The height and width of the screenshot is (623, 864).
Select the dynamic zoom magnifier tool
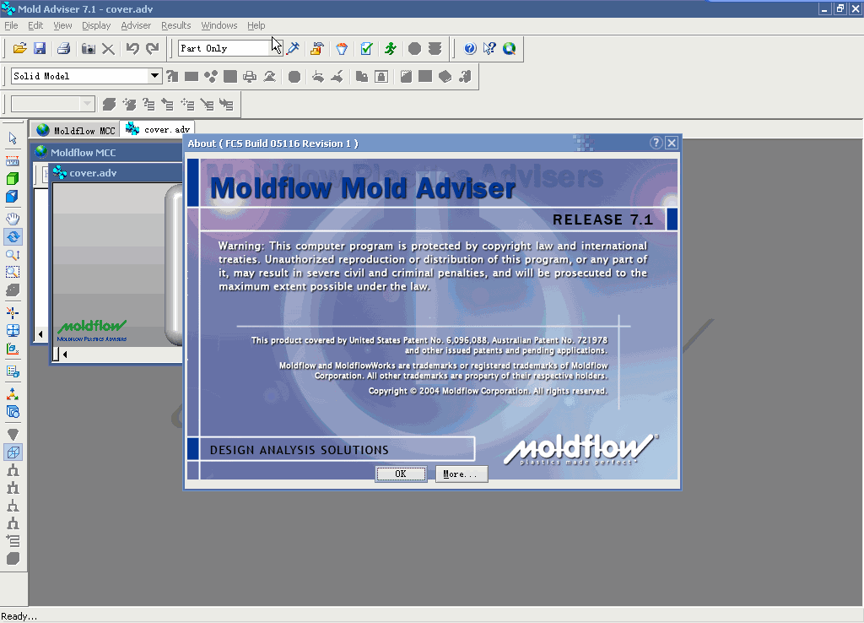coord(13,255)
